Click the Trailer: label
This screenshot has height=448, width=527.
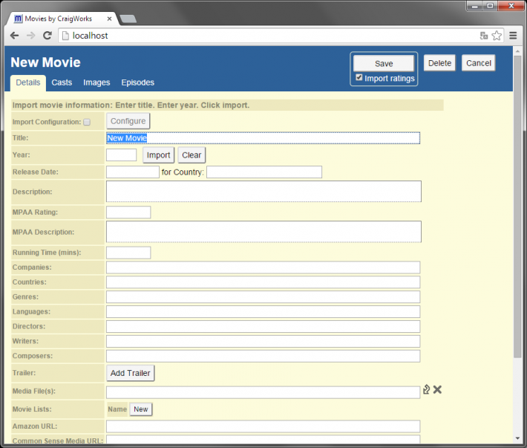tap(24, 373)
